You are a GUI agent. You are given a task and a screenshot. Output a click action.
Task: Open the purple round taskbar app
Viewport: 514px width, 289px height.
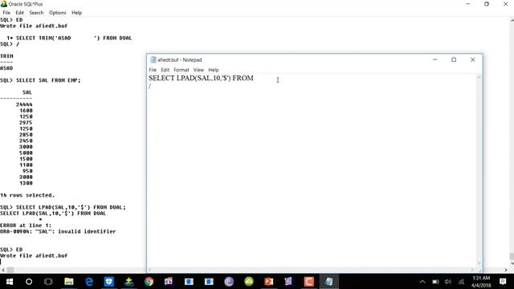point(229,282)
